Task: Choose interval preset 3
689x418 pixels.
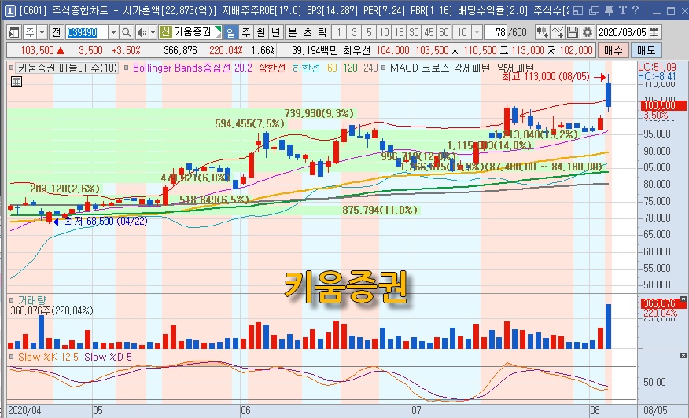Action: click(354, 32)
